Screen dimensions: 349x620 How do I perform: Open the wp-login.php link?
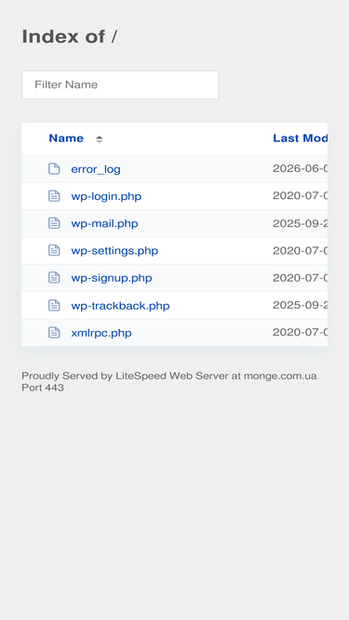106,196
